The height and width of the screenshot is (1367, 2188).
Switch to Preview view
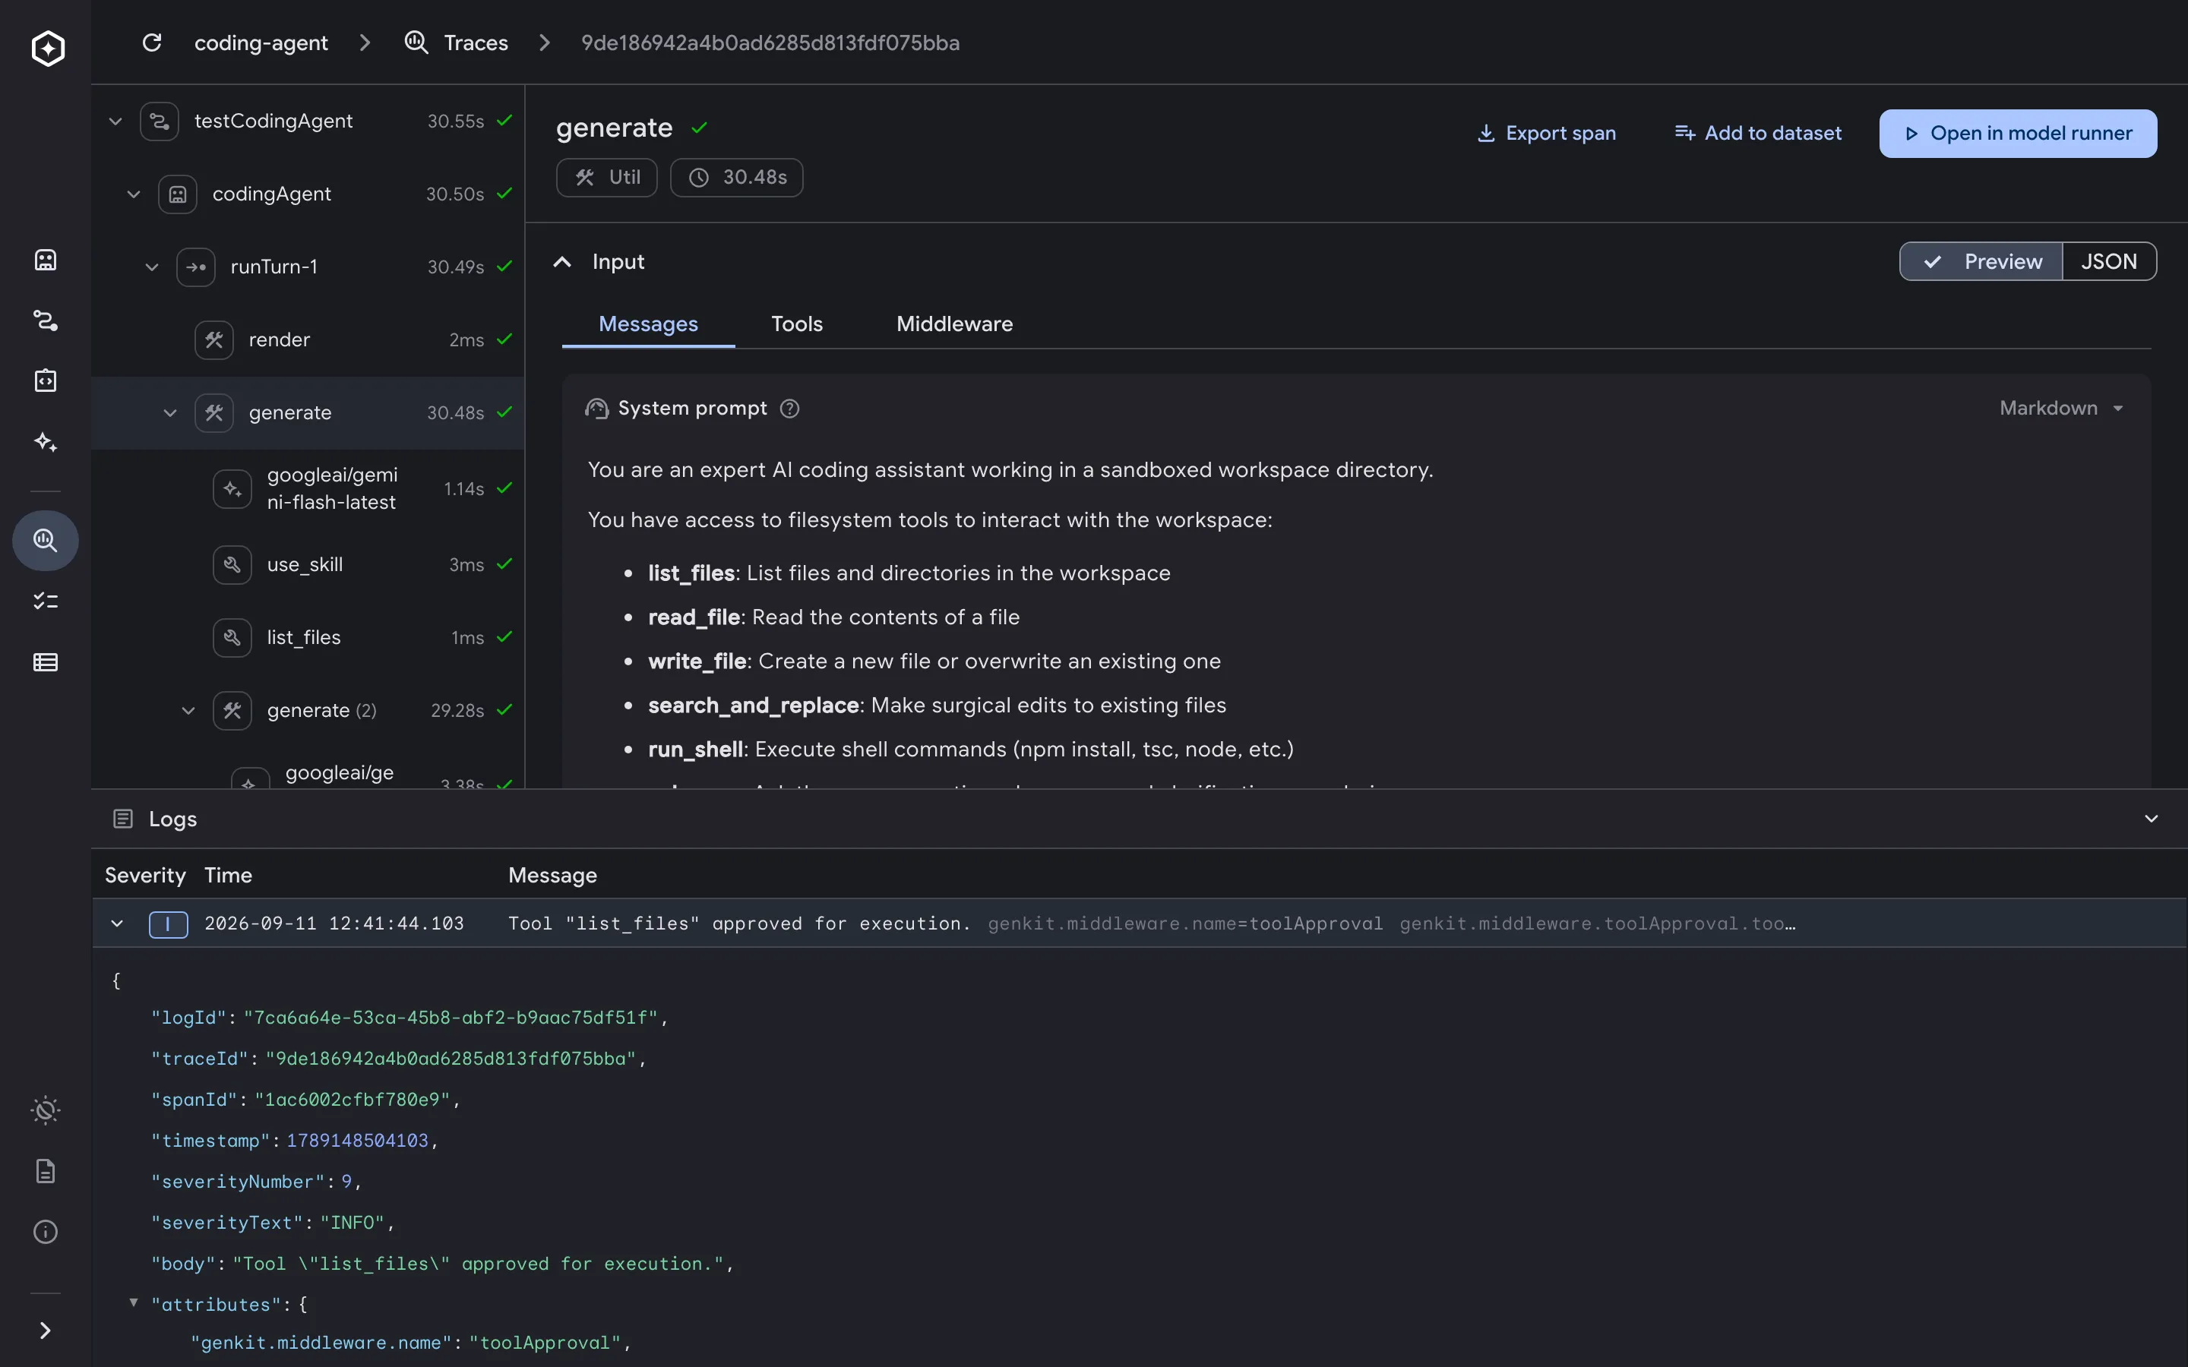pyautogui.click(x=1981, y=262)
